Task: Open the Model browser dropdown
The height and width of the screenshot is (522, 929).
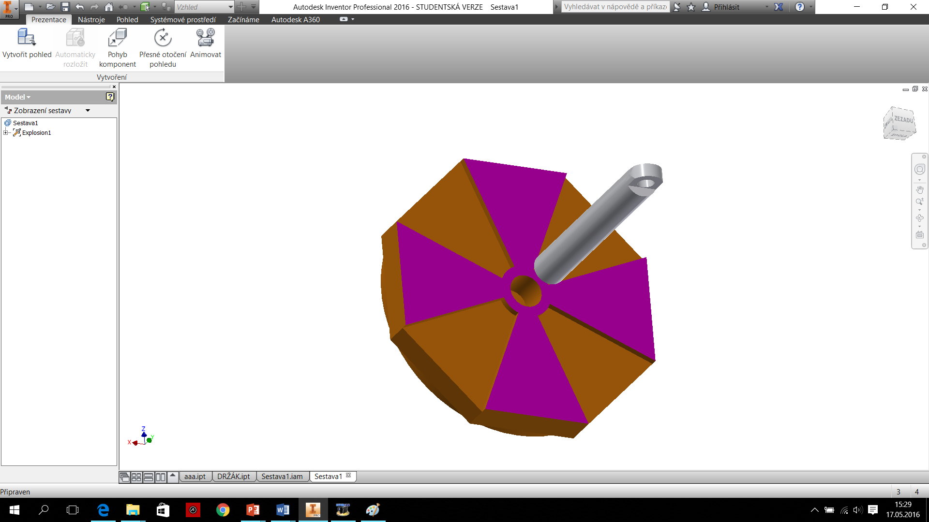Action: pos(18,97)
